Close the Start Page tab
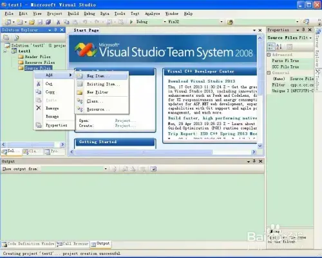This screenshot has height=258, width=322. pos(260,30)
